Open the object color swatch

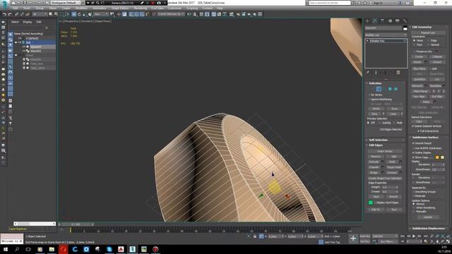405,28
